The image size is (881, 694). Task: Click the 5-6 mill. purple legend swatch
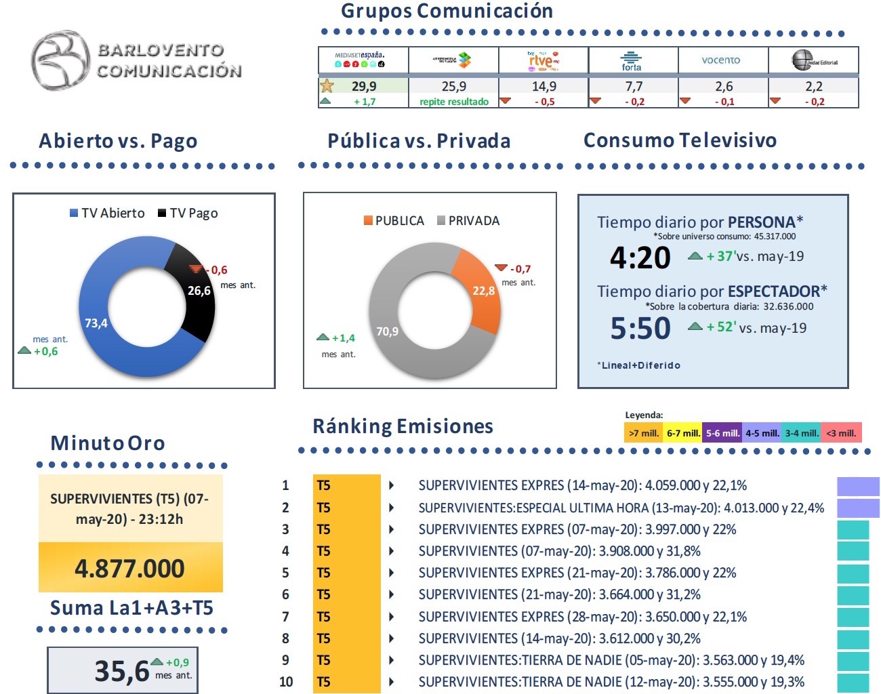coord(722,432)
